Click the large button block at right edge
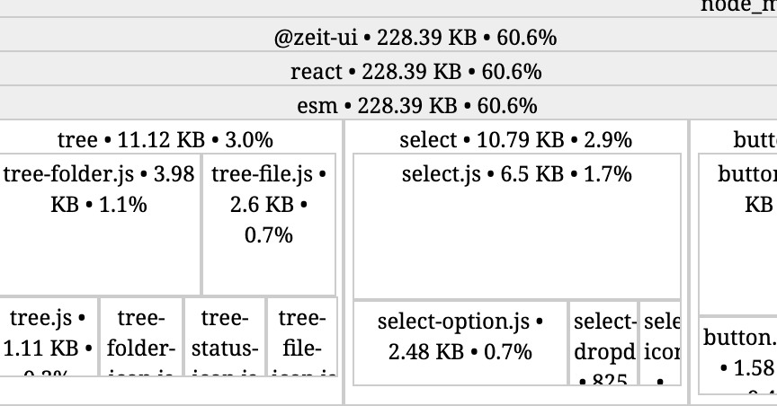 click(x=737, y=234)
